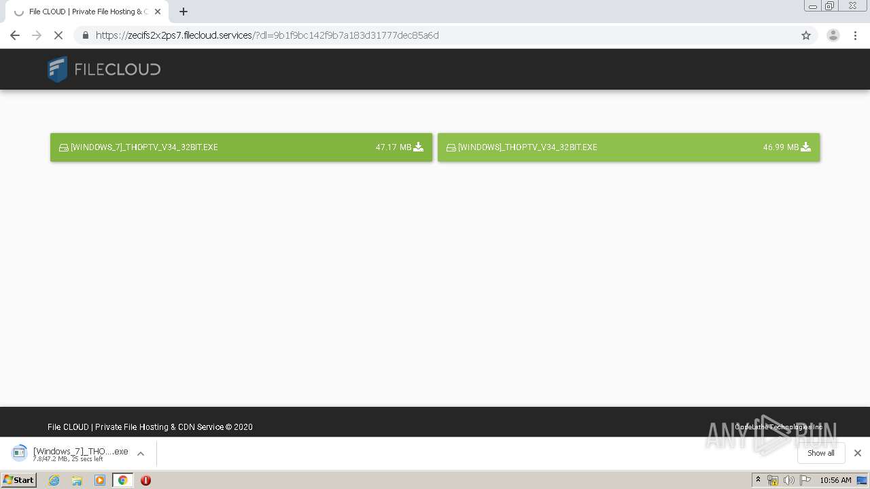Screen dimensions: 870x489
Task: Close the downloads bar
Action: (x=858, y=453)
